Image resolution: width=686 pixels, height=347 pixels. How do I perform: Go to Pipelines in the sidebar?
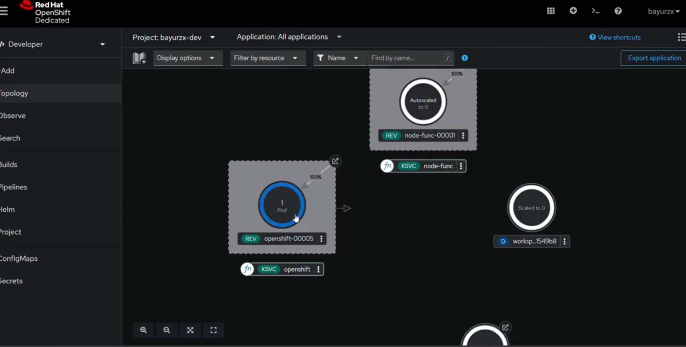tap(14, 187)
